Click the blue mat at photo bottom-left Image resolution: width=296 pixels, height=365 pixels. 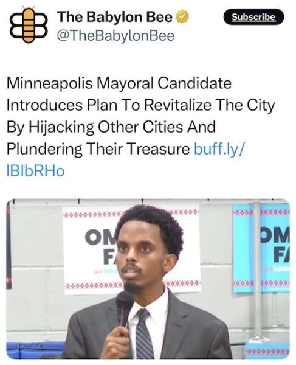coord(35,350)
